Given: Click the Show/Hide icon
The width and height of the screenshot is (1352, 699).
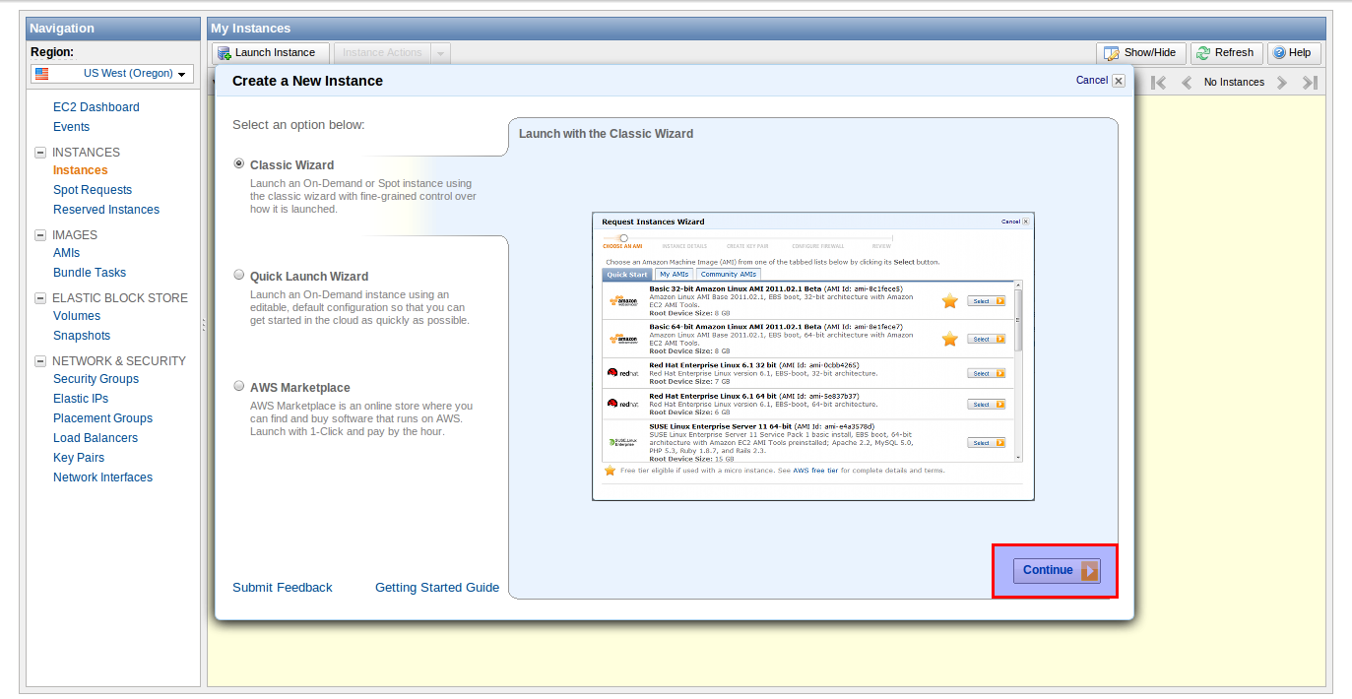Looking at the screenshot, I should [x=1111, y=53].
